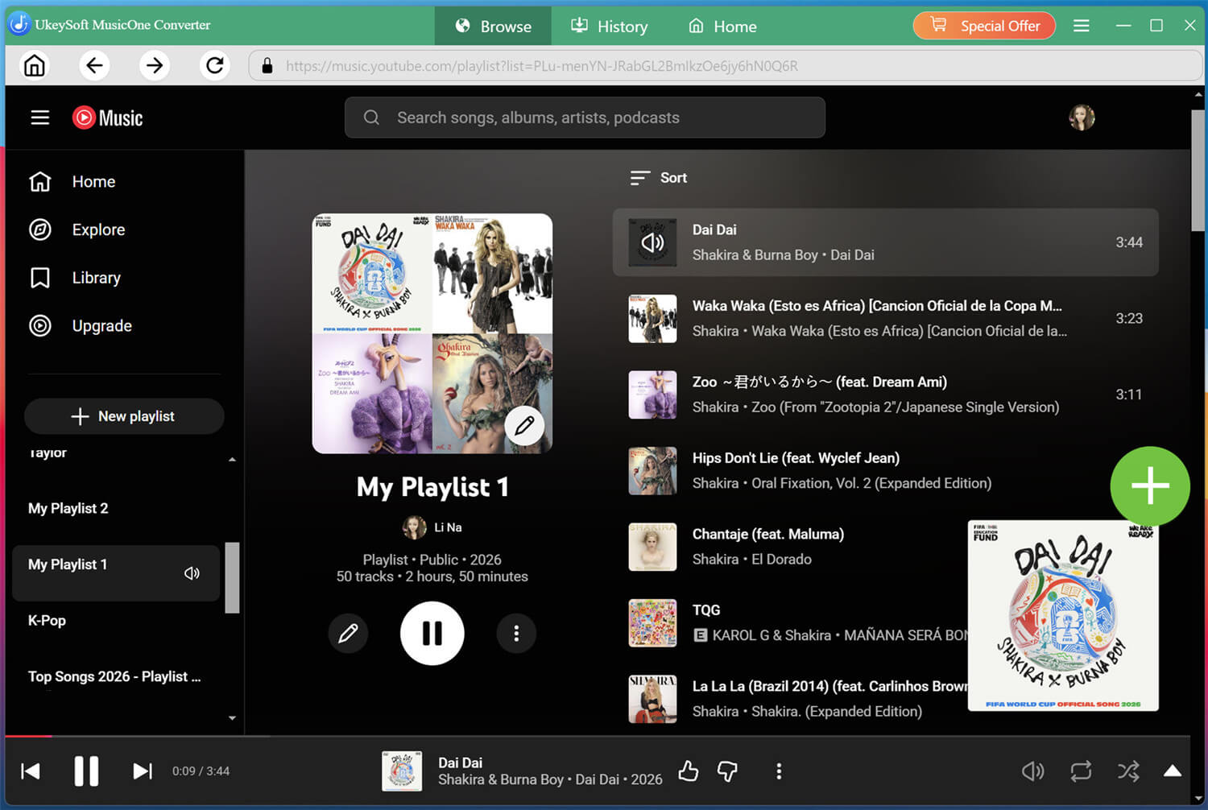This screenshot has height=810, width=1208.
Task: Click the green add-to-list plus button
Action: point(1150,486)
